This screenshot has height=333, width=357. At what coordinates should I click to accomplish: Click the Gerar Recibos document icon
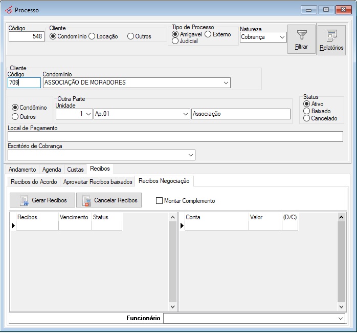[x=24, y=200]
